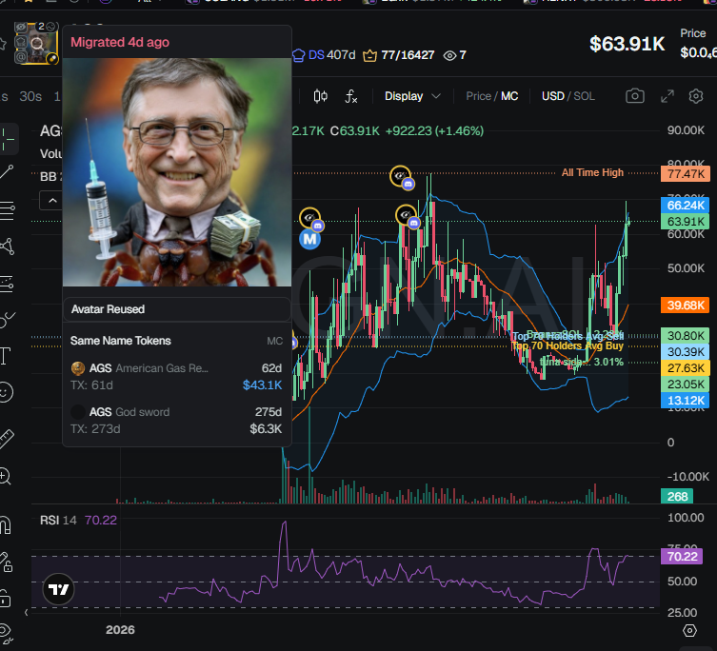Click the RSI 70.22 purple value tag
The height and width of the screenshot is (651, 717).
pyautogui.click(x=682, y=557)
